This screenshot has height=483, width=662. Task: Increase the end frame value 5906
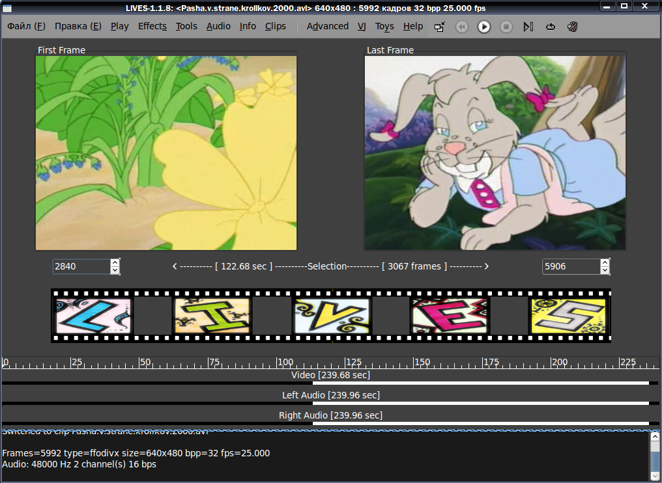click(605, 263)
